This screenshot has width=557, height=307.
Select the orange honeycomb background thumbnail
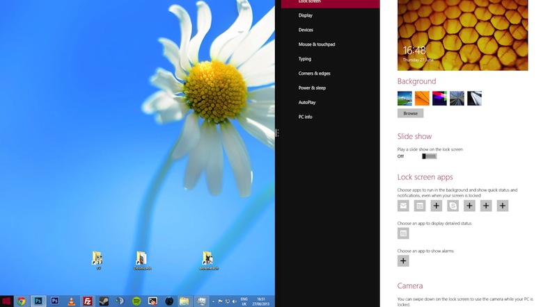click(422, 98)
